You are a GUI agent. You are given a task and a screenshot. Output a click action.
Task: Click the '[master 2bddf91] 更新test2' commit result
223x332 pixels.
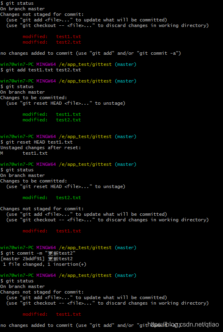tap(37, 259)
